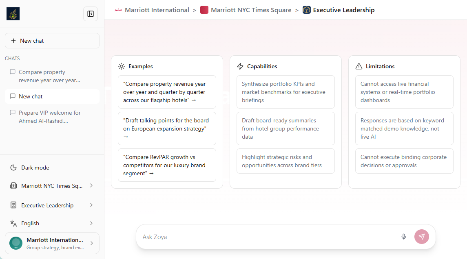This screenshot has height=259, width=467.
Task: Open Marriott NYC Times Sq property selector
Action: (x=52, y=186)
